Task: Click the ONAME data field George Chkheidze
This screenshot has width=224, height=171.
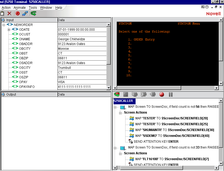Action: [x=82, y=39]
